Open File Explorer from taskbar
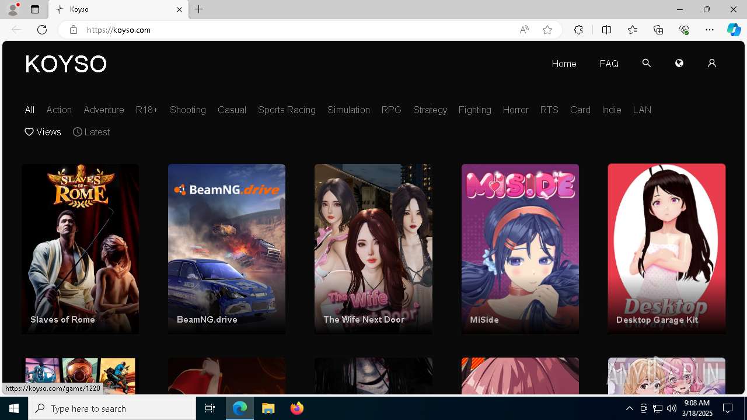This screenshot has width=747, height=420. [268, 408]
